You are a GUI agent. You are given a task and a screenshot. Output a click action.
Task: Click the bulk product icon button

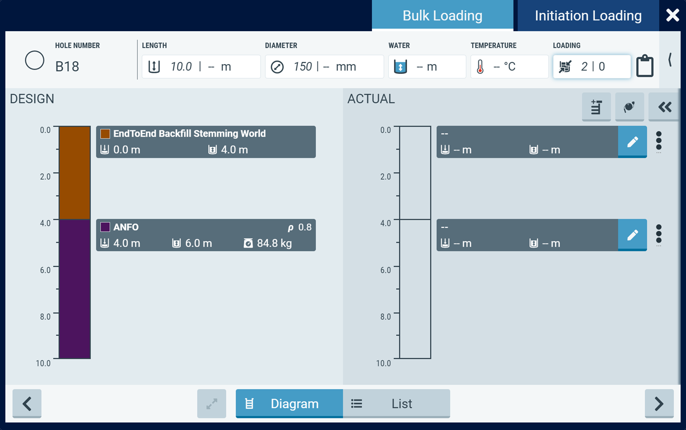pos(630,107)
